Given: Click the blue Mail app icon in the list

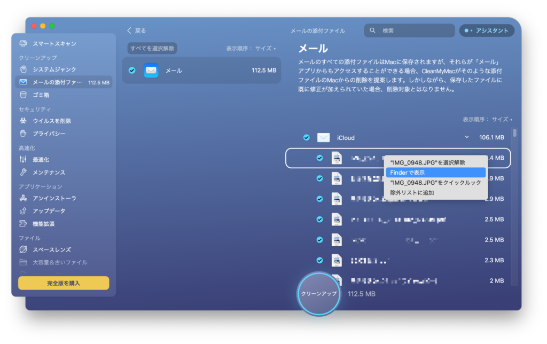Looking at the screenshot, I should (x=151, y=71).
